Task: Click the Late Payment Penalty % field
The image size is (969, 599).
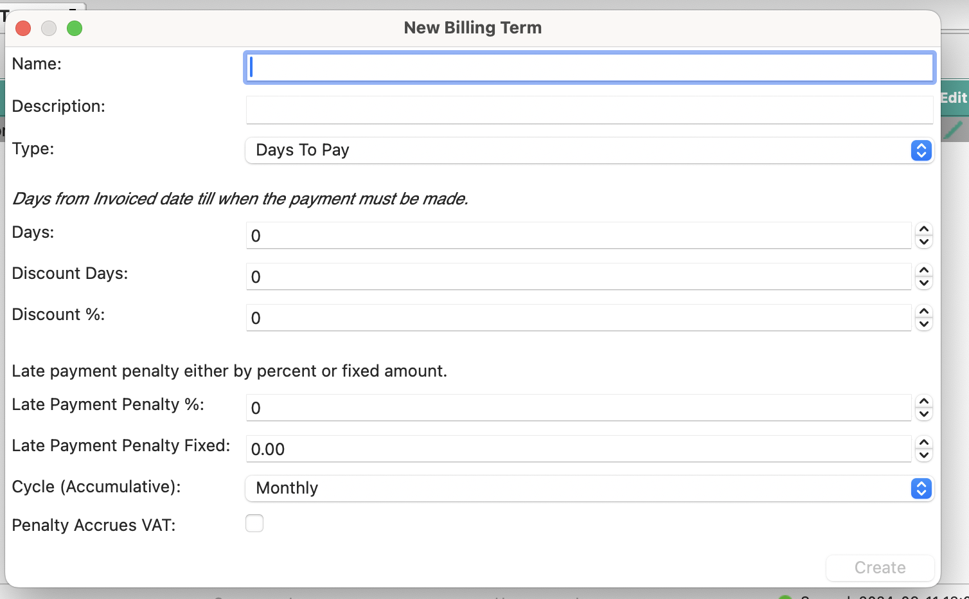Action: tap(578, 407)
